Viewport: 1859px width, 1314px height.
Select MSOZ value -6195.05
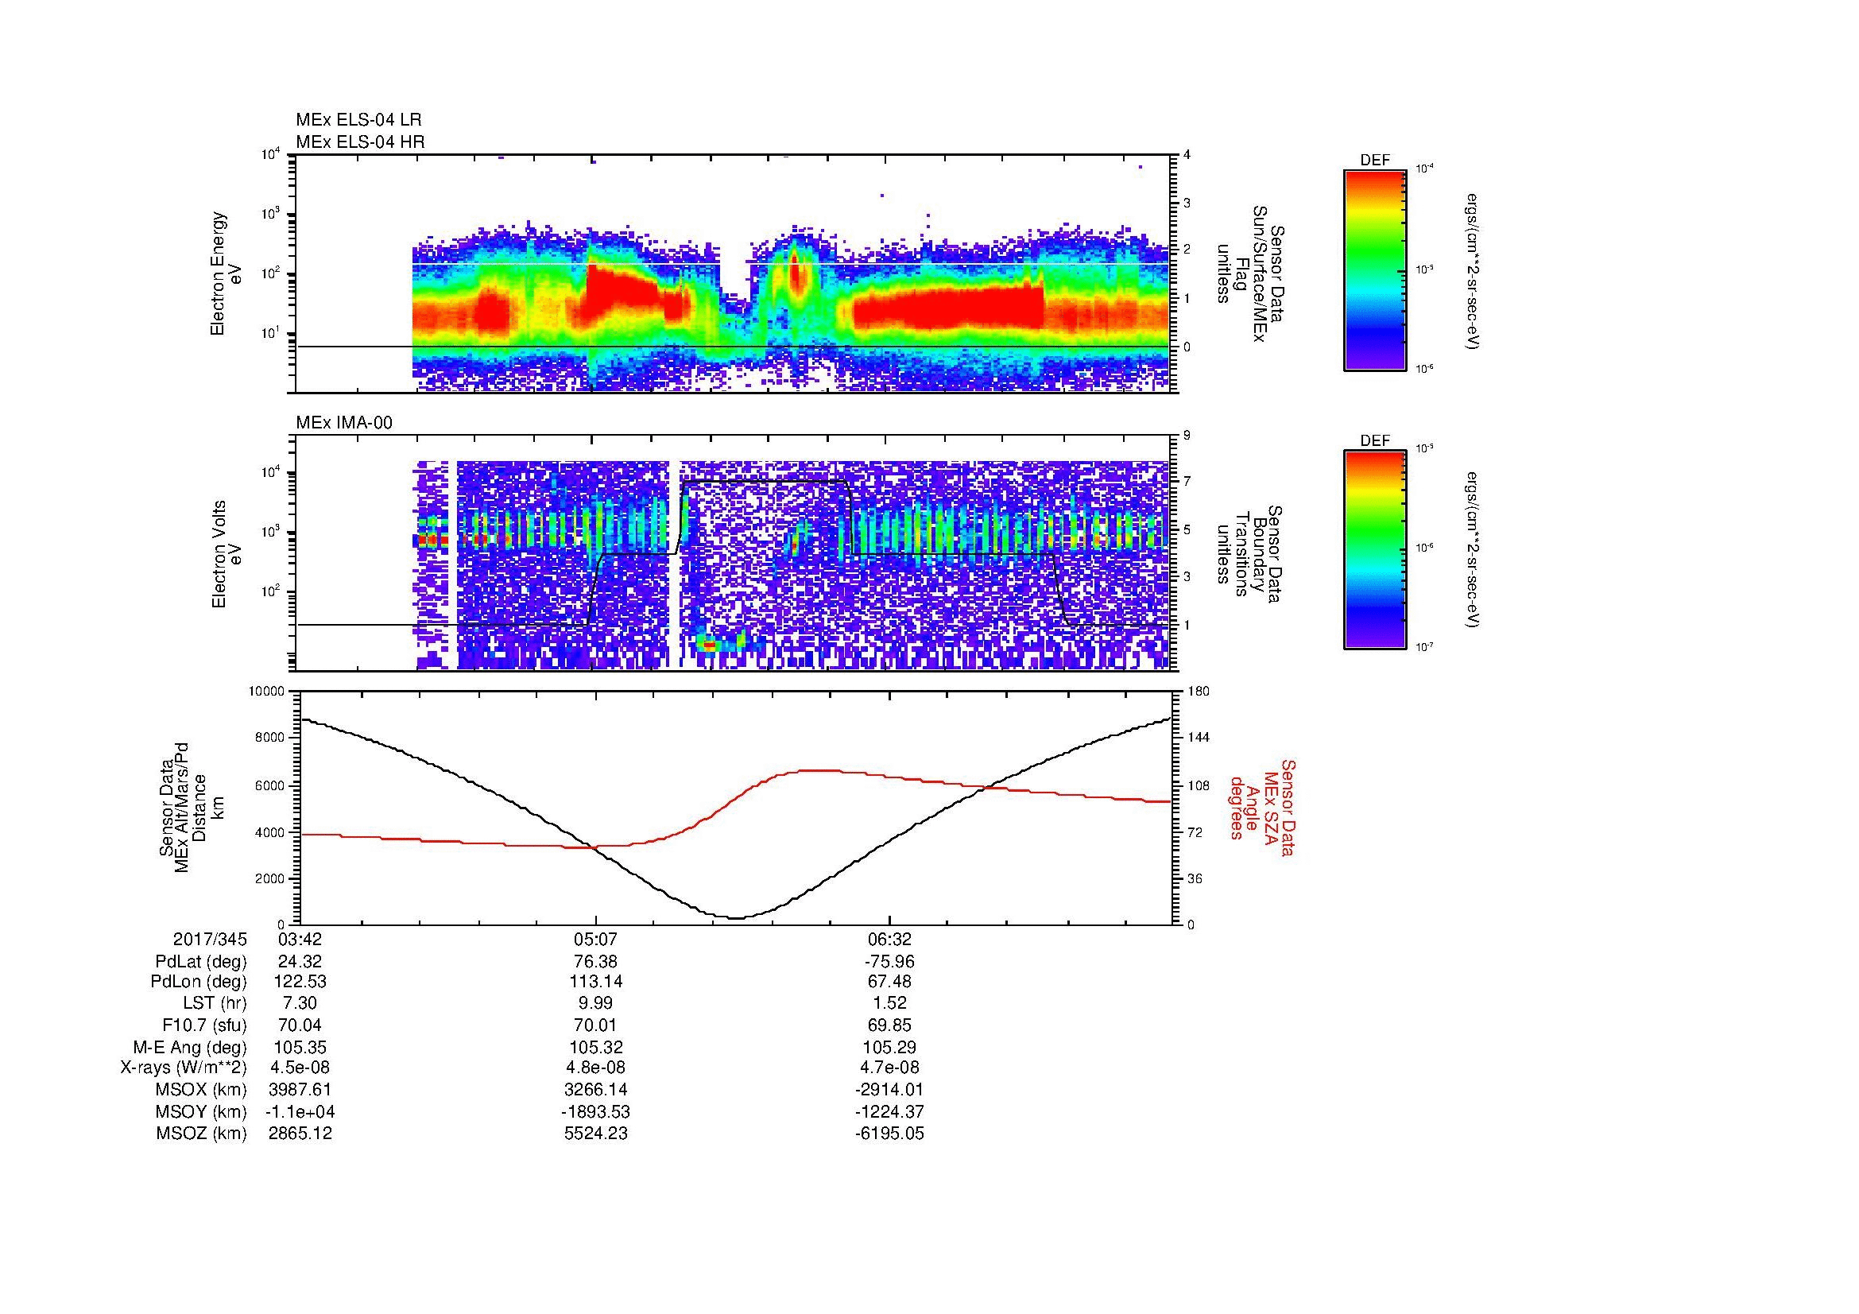[x=889, y=1134]
